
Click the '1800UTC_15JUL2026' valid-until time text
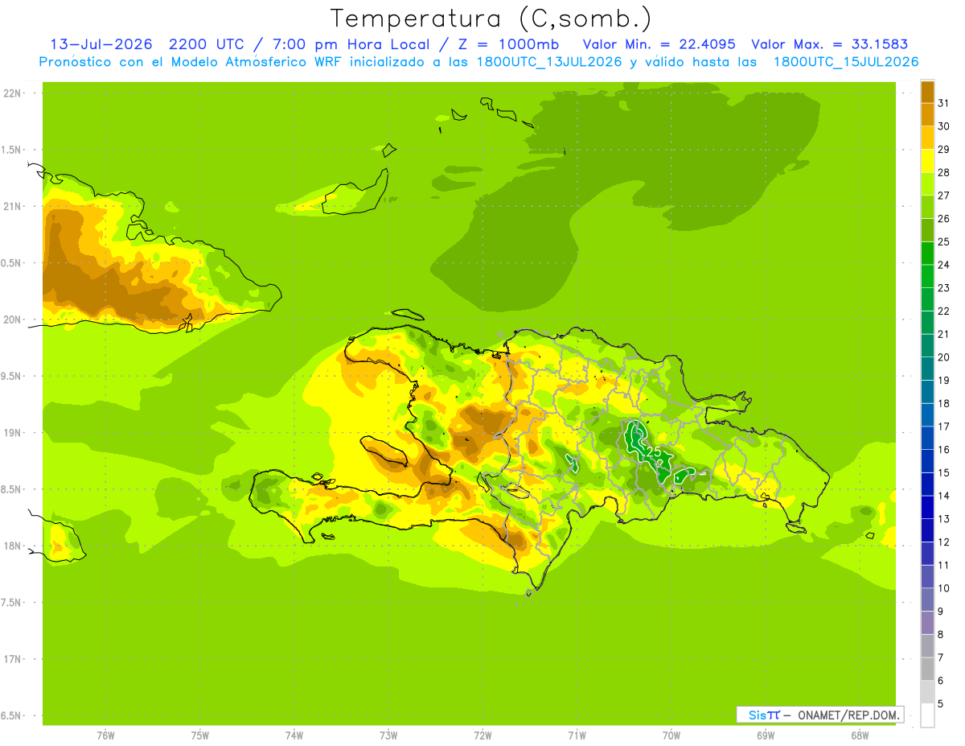[846, 62]
